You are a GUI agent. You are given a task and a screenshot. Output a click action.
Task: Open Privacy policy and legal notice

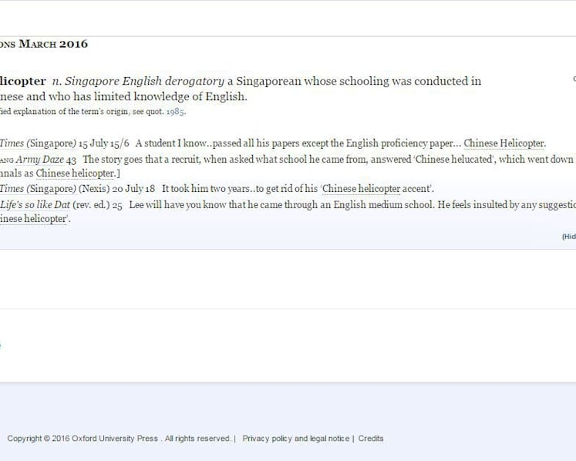[x=296, y=439]
